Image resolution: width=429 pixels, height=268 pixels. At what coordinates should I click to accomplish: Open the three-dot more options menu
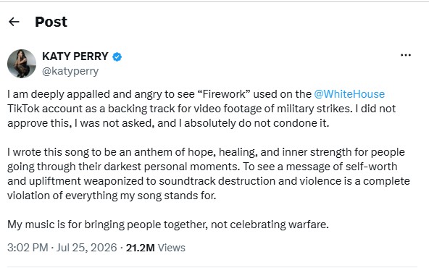click(x=406, y=55)
